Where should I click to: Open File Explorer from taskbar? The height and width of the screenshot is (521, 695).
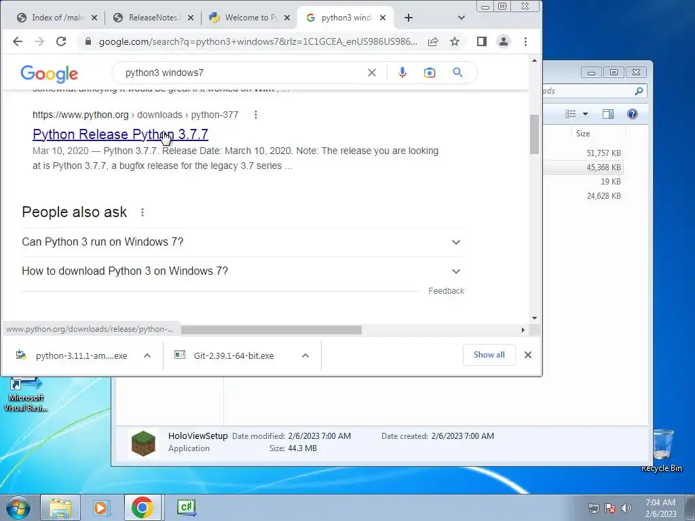(x=60, y=507)
